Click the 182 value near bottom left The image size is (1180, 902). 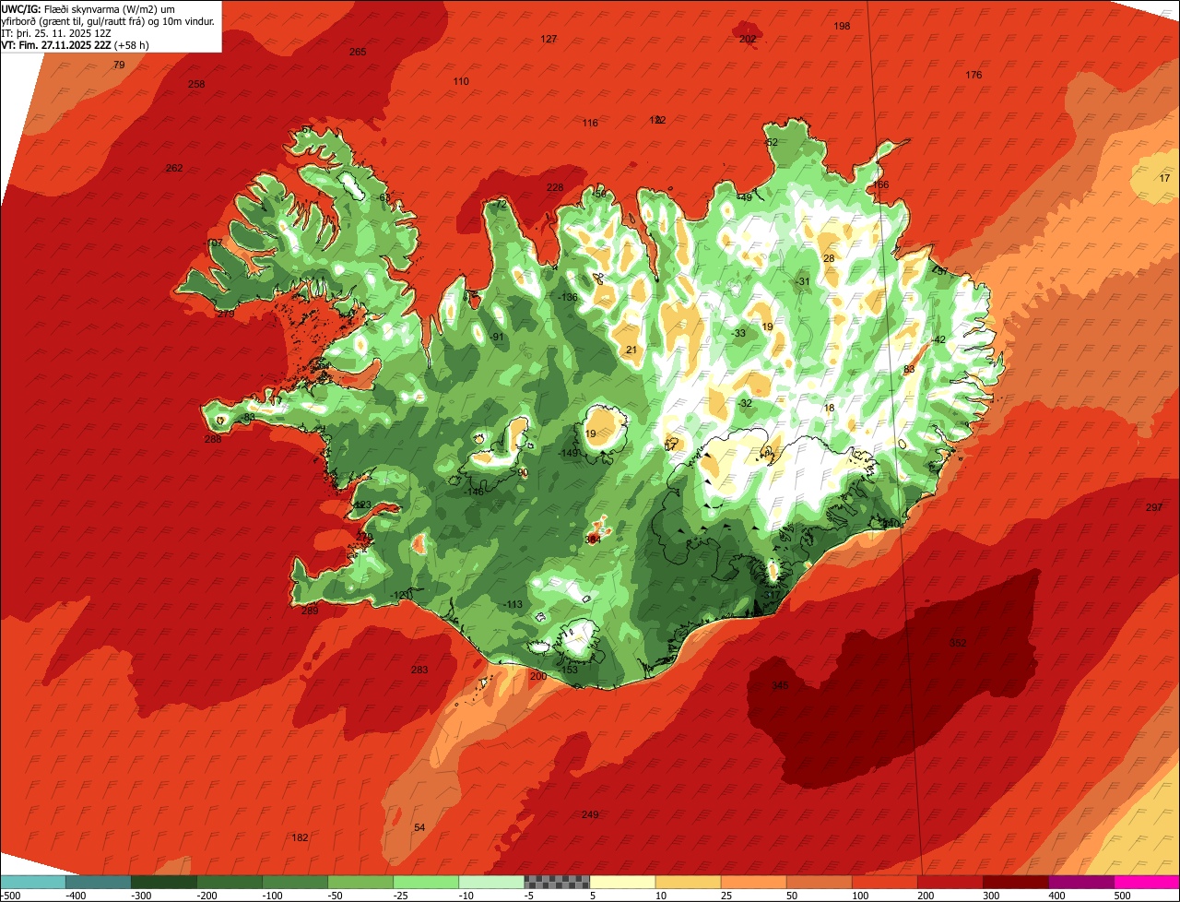[x=300, y=837]
